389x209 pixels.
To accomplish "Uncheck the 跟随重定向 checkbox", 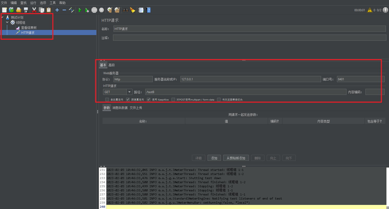I will [128, 100].
